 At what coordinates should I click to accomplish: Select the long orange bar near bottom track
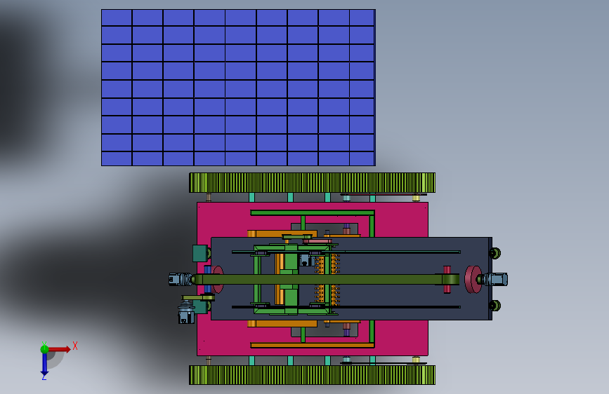pos(313,345)
